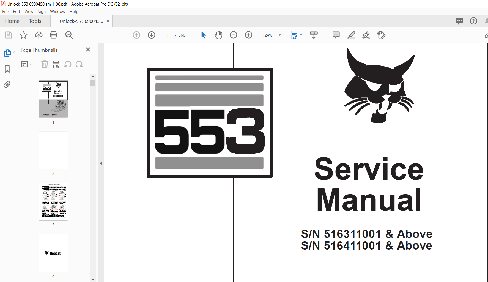
Task: Switch to the Tools tab
Action: (35, 21)
